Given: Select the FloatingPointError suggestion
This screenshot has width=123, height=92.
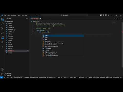Looking at the screenshot, I should (x=63, y=56).
